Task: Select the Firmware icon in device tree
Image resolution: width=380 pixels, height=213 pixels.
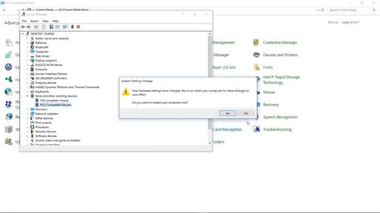Action: (x=32, y=69)
